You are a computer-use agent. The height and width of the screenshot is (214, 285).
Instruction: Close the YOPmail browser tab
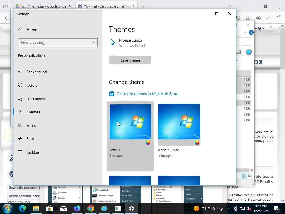coord(133,6)
